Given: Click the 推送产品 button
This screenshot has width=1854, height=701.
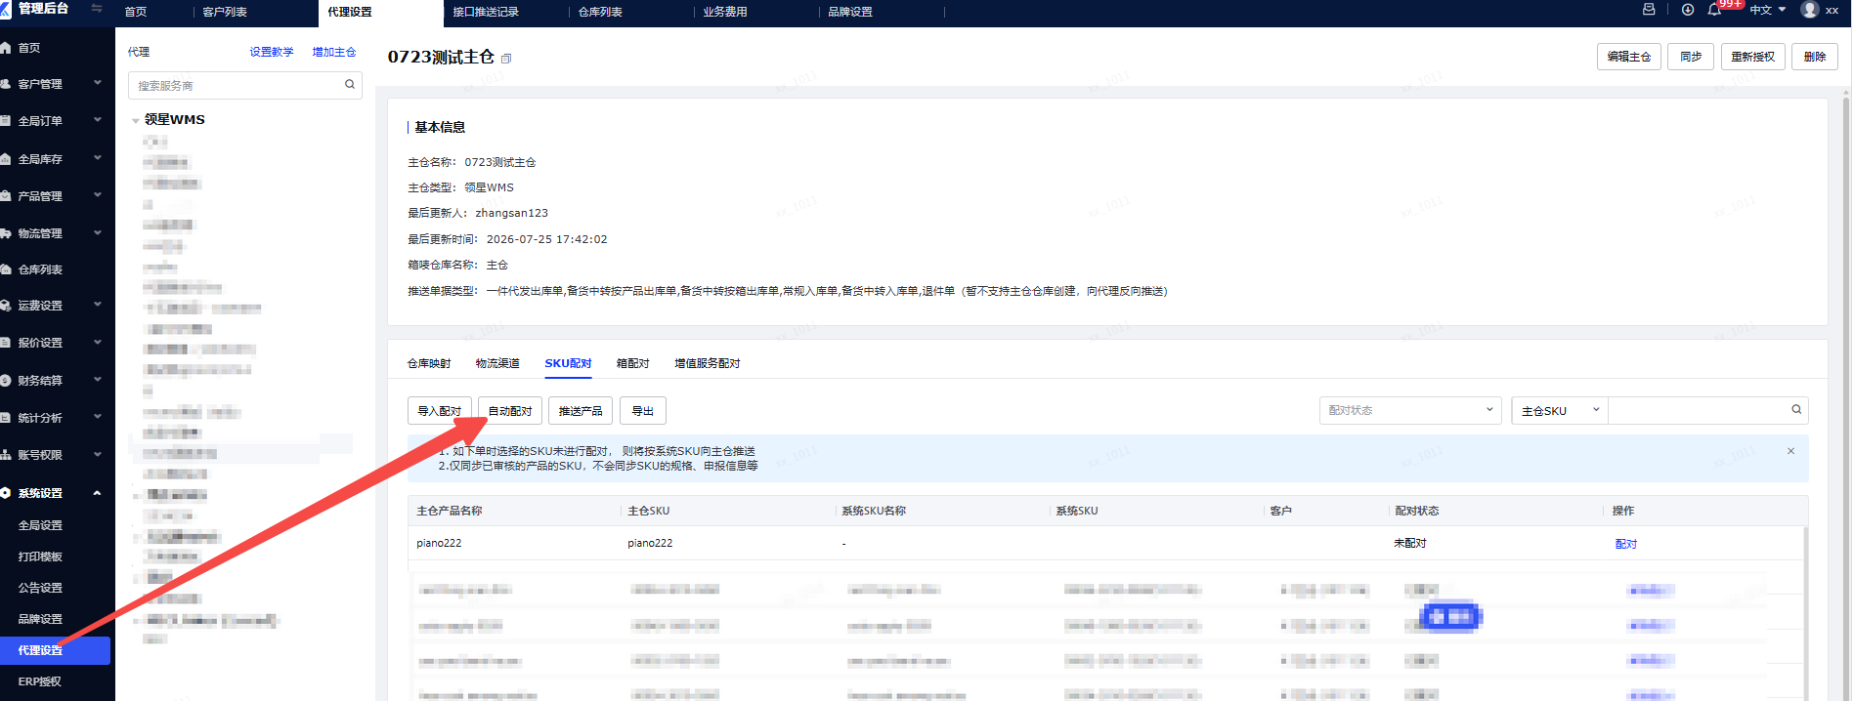Looking at the screenshot, I should [x=581, y=411].
